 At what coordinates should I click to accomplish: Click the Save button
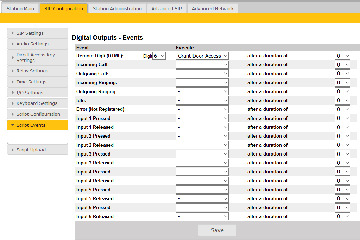coord(217,230)
